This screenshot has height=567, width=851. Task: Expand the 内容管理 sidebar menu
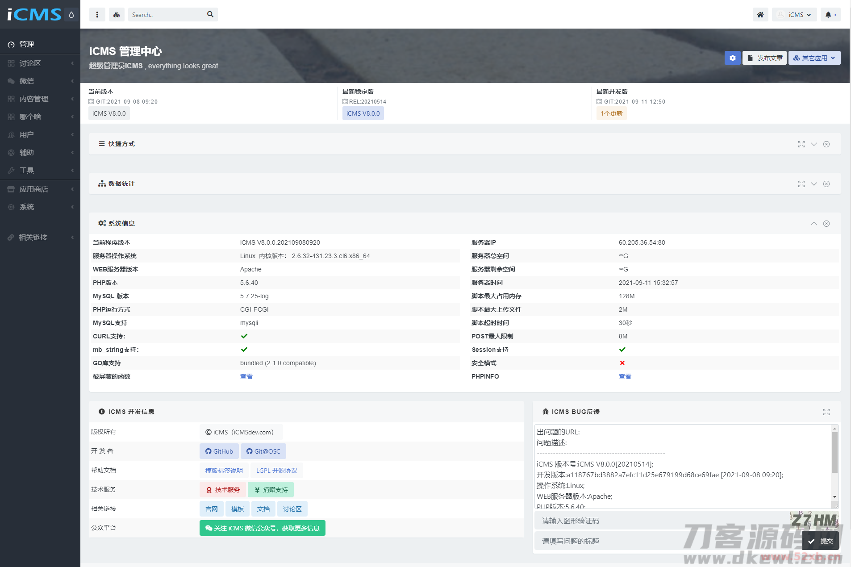[x=40, y=99]
